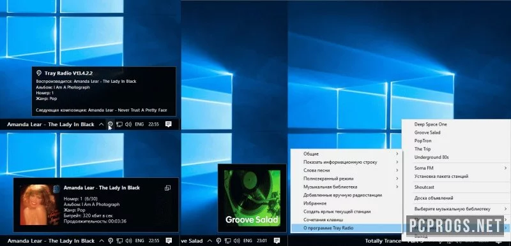Open Доска объявлений entry
This screenshot has height=246, width=511.
(456, 198)
